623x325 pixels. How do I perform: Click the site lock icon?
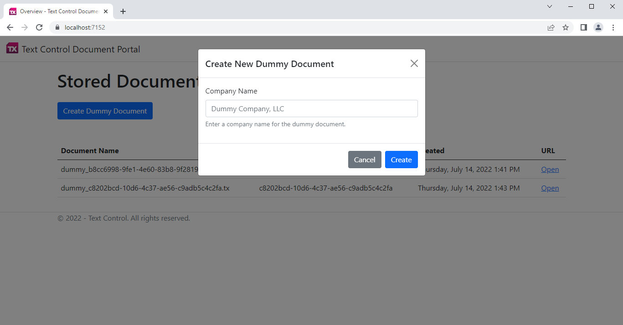(57, 27)
